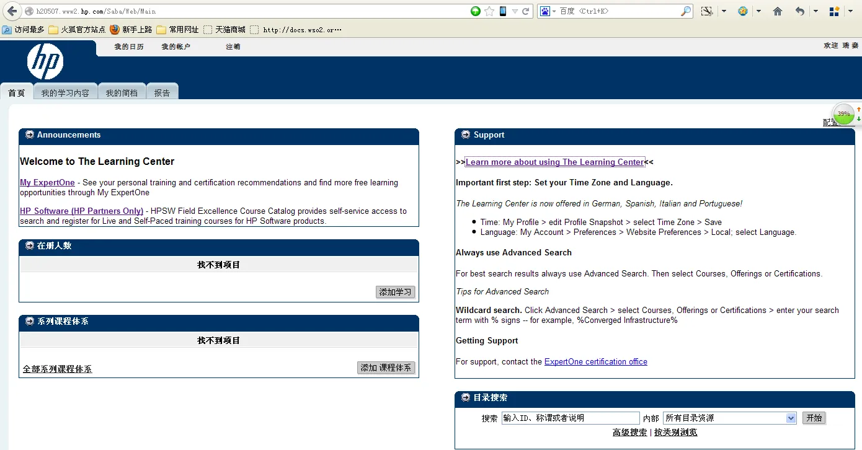Click the 开始 search button
The image size is (862, 450).
click(x=814, y=418)
